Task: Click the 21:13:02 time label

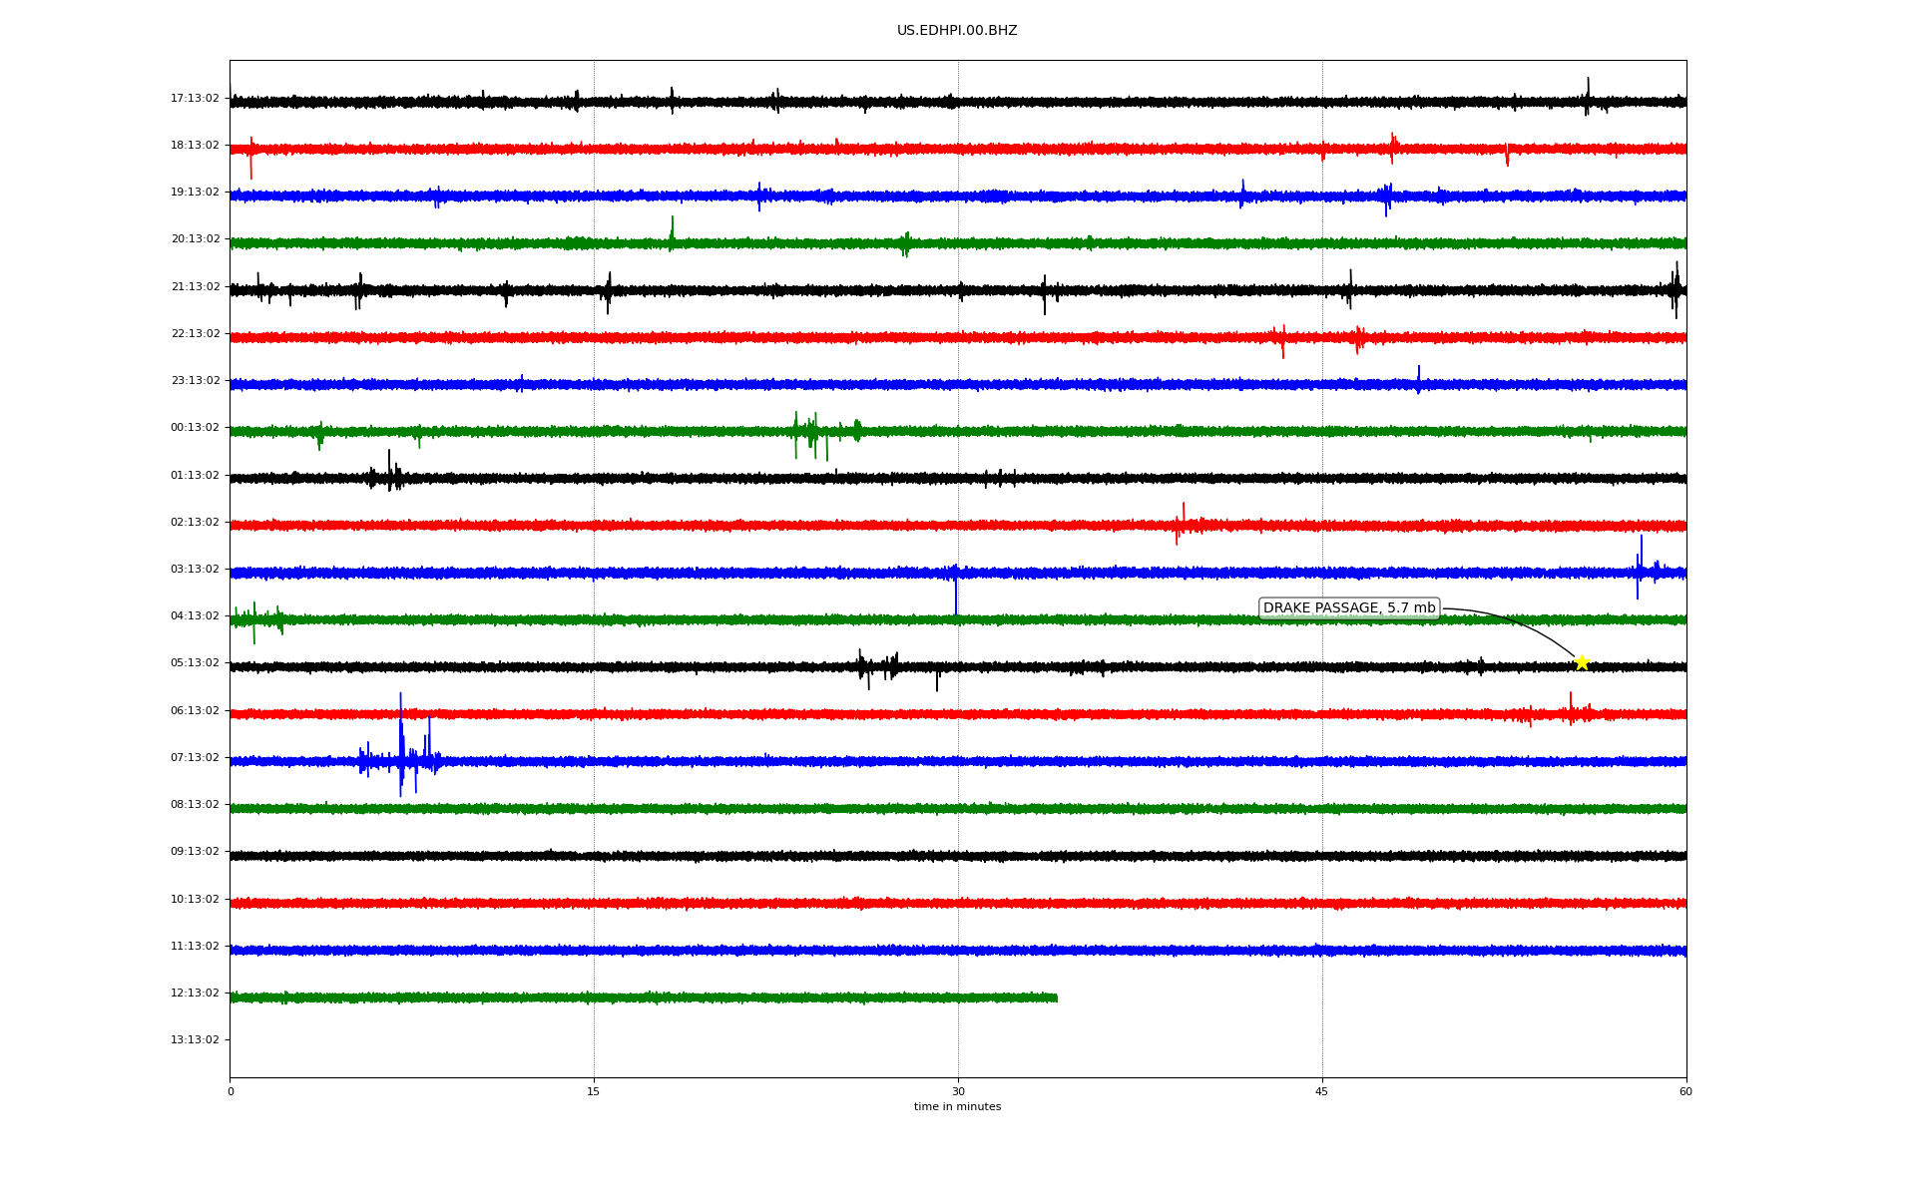Action: (x=195, y=287)
